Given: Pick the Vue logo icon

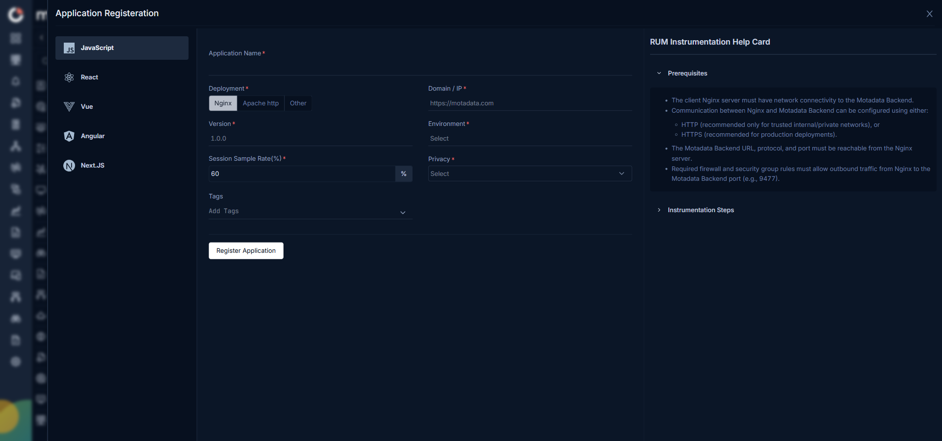Looking at the screenshot, I should point(69,107).
